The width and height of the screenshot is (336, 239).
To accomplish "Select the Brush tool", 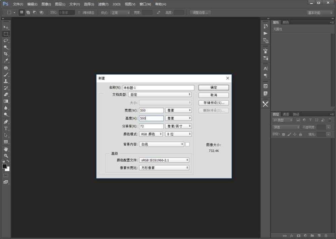I will coord(6,74).
